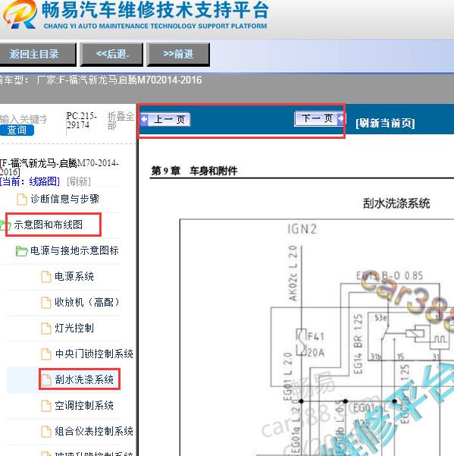Image resolution: width=454 pixels, height=456 pixels.
Task: Focus the 输入关键字 keyword input field
Action: tap(23, 119)
